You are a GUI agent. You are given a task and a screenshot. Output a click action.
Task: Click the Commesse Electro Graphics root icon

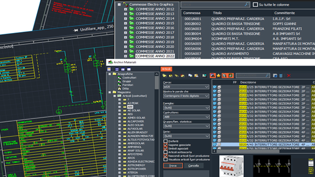tap(126, 4)
